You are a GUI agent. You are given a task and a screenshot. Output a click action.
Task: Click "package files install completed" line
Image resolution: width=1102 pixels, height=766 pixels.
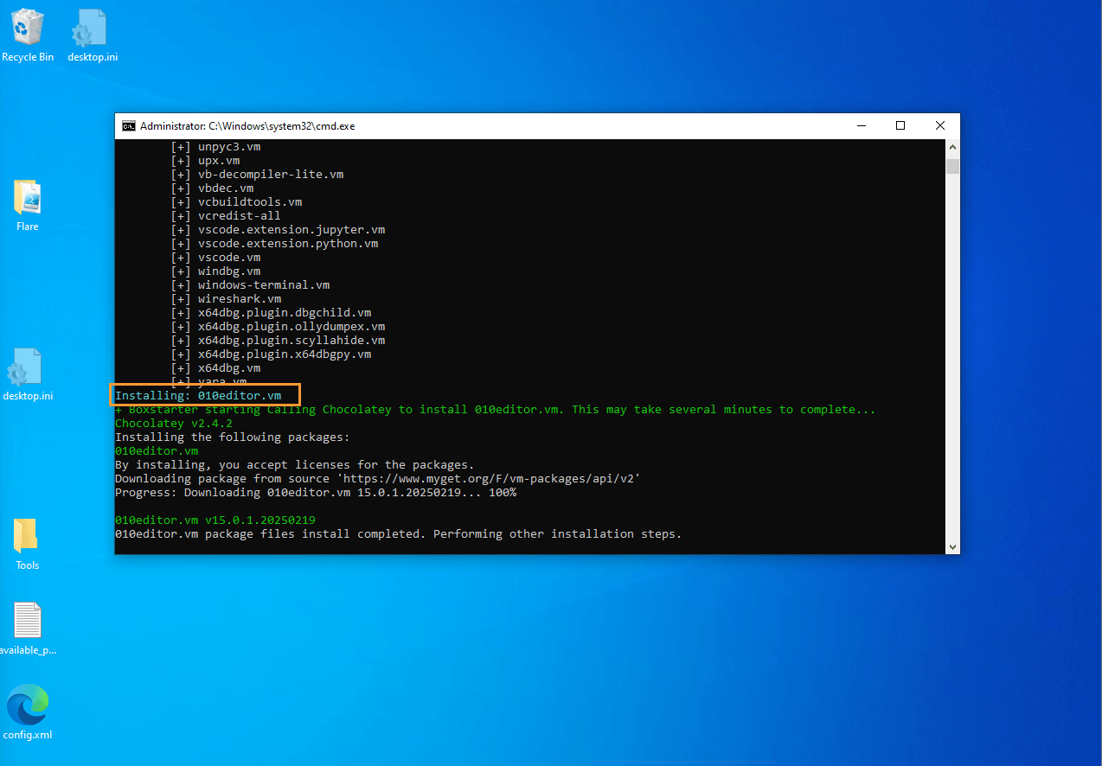pos(399,534)
